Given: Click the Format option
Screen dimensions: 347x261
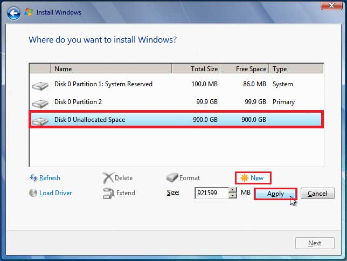Looking at the screenshot, I should (190, 178).
